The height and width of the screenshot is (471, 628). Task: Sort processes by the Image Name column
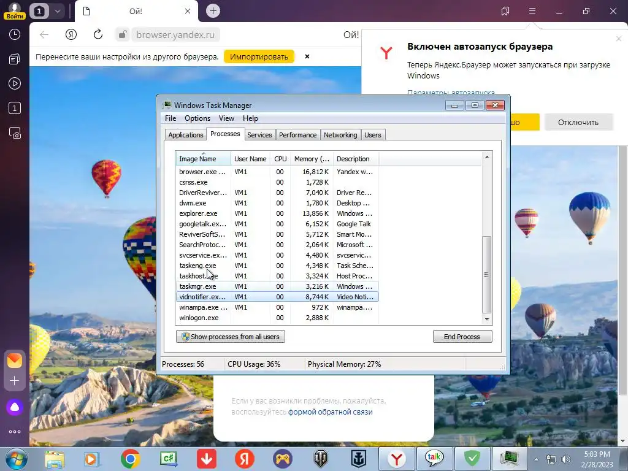click(203, 159)
